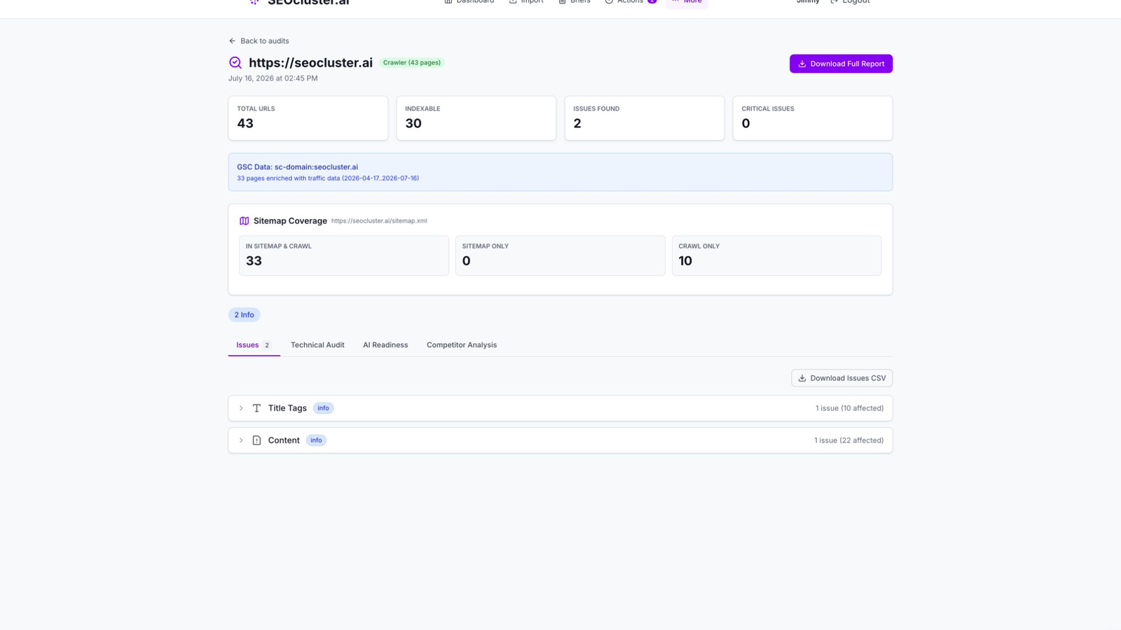Click the count badge on the Issues tab

(x=267, y=345)
